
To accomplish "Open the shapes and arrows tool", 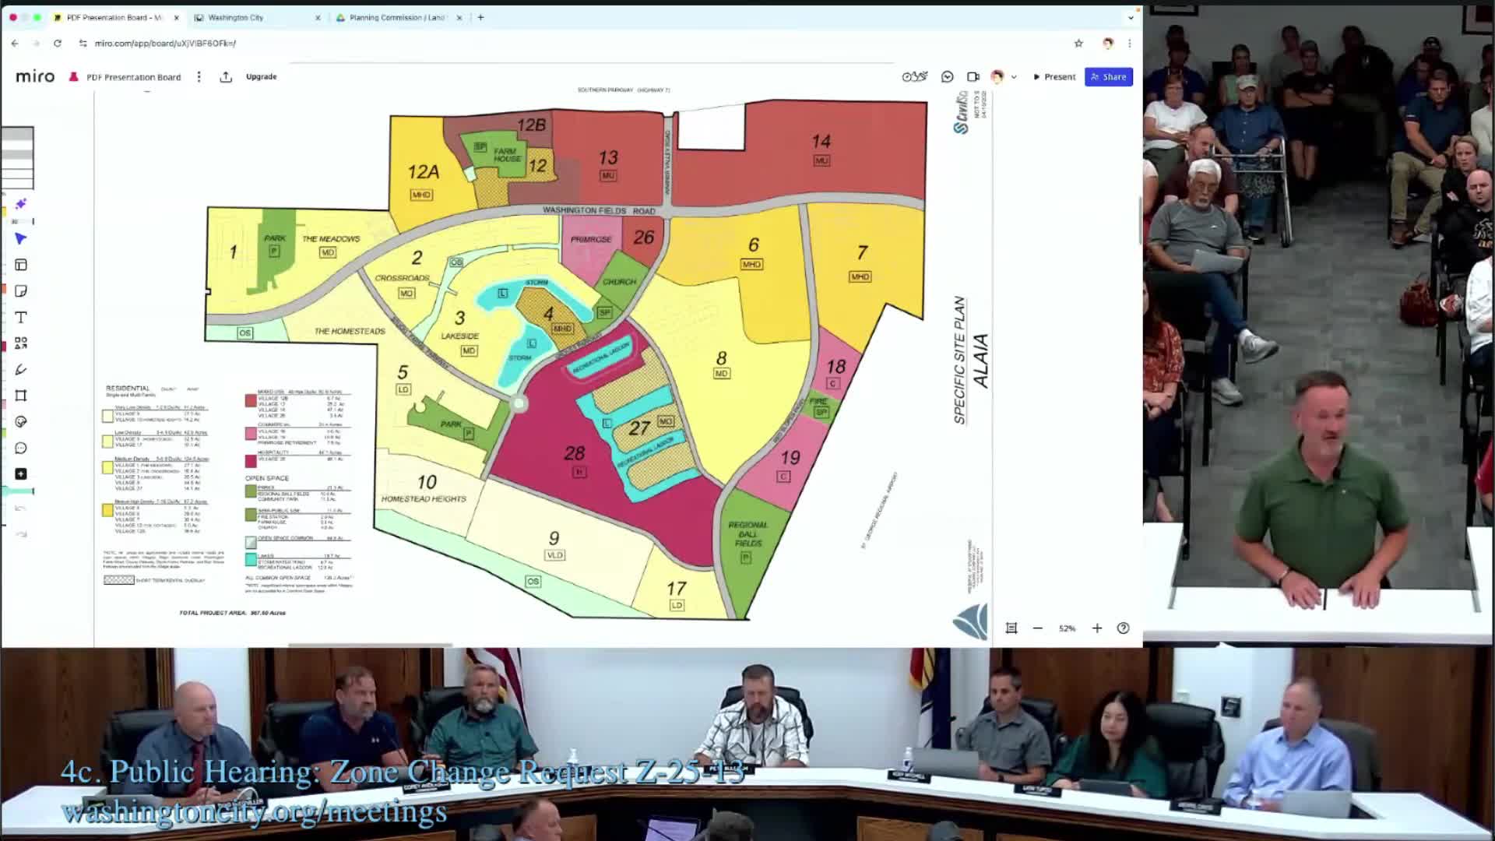I will coord(21,342).
